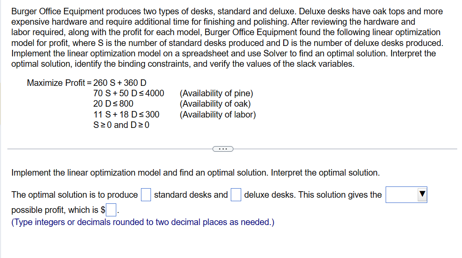The image size is (462, 258).
Task: Select the empty box next to 'standard desks and'
Action: 146,194
